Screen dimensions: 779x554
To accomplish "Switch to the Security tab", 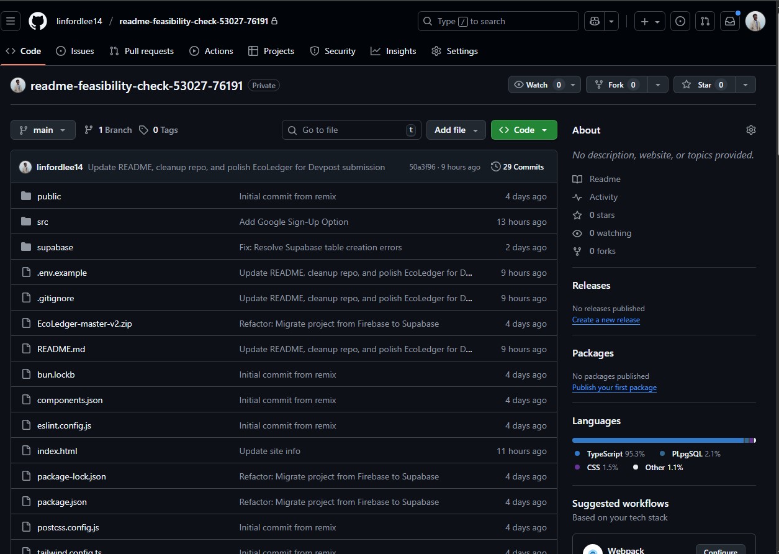I will pos(333,51).
